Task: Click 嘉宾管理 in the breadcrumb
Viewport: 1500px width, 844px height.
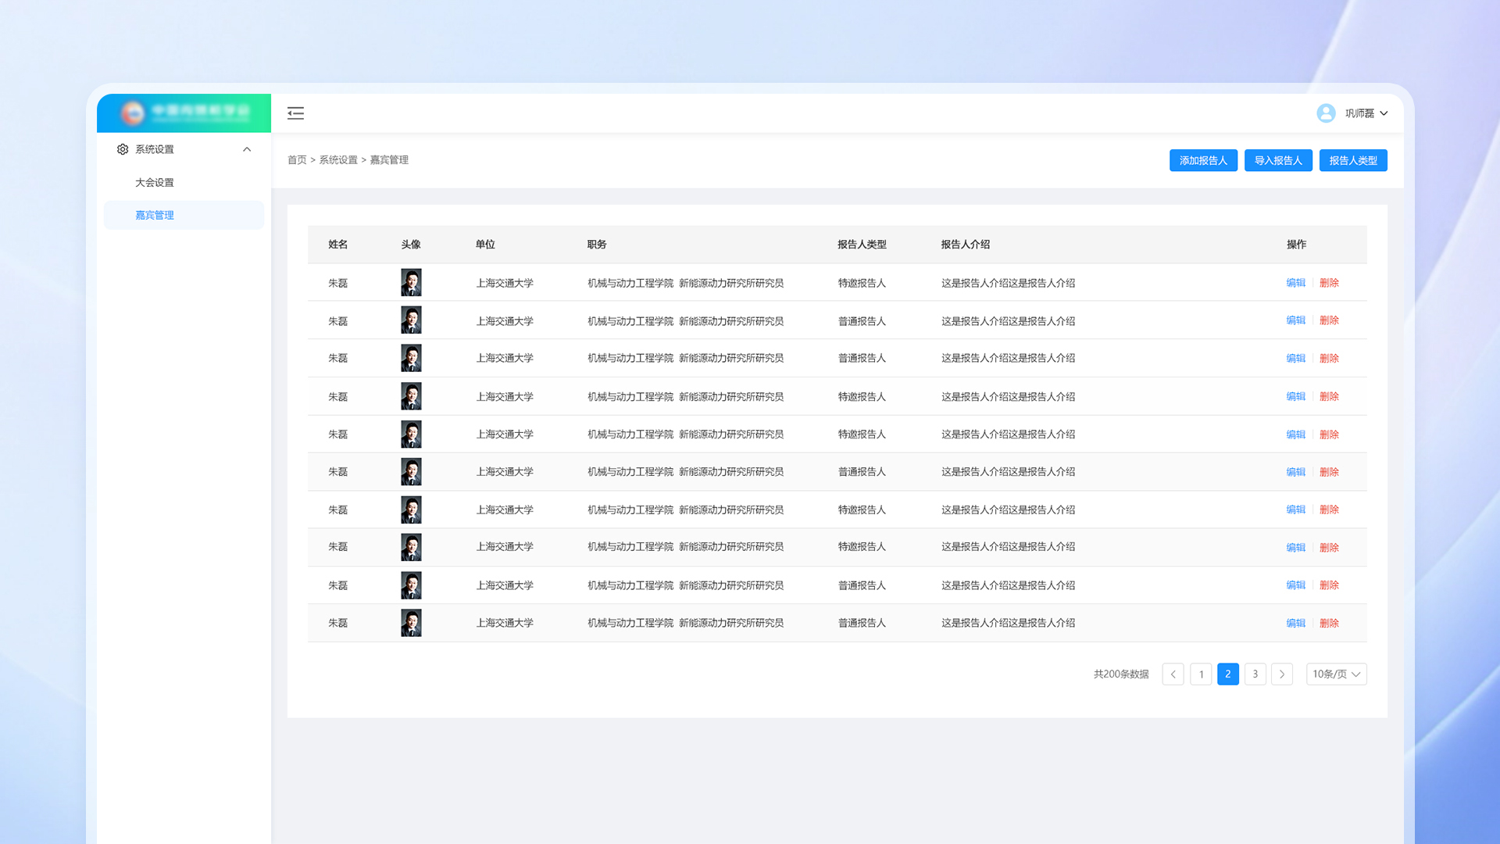Action: 389,159
